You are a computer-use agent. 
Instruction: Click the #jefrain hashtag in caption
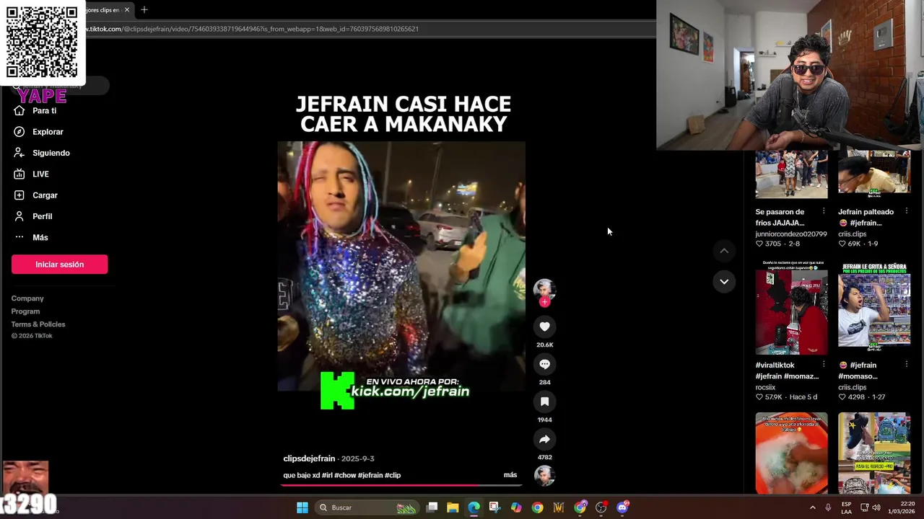click(x=370, y=475)
